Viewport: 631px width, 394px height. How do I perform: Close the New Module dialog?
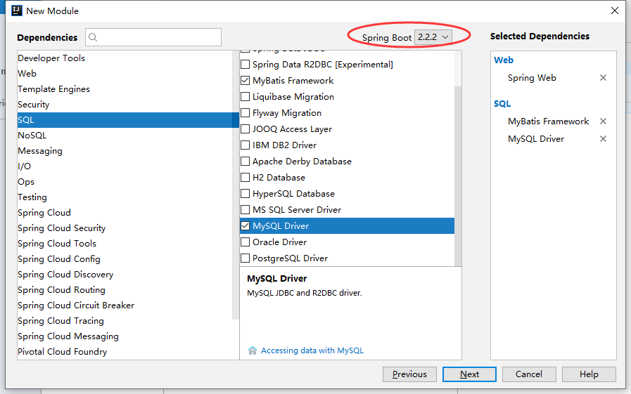coord(615,11)
